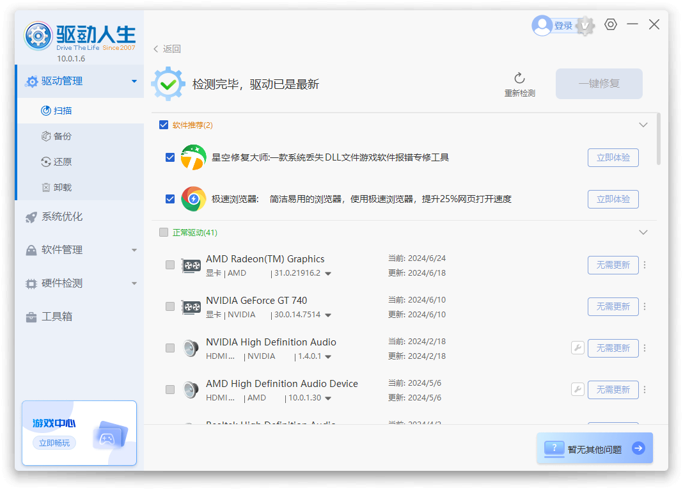Click 无需更新 for NVIDIA GeForce GT 740

(613, 306)
